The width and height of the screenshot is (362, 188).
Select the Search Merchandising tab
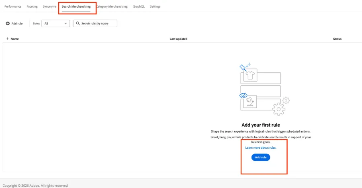(x=76, y=6)
